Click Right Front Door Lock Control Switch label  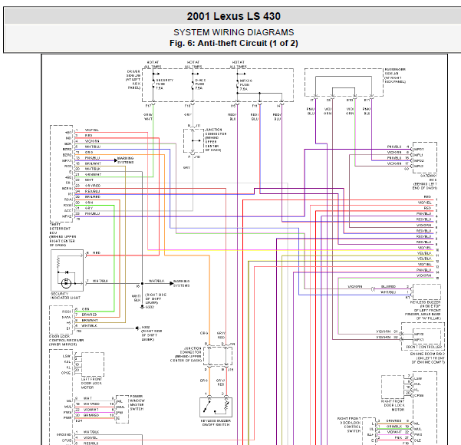(349, 425)
